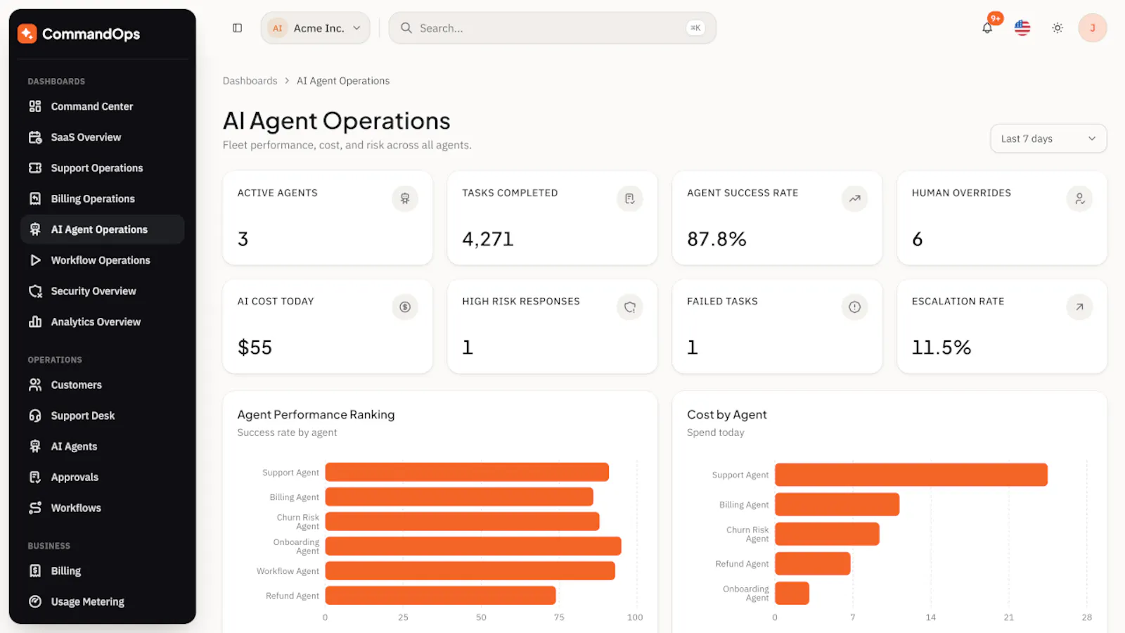Go to the Analytics Overview page
The image size is (1125, 633).
pos(103,322)
